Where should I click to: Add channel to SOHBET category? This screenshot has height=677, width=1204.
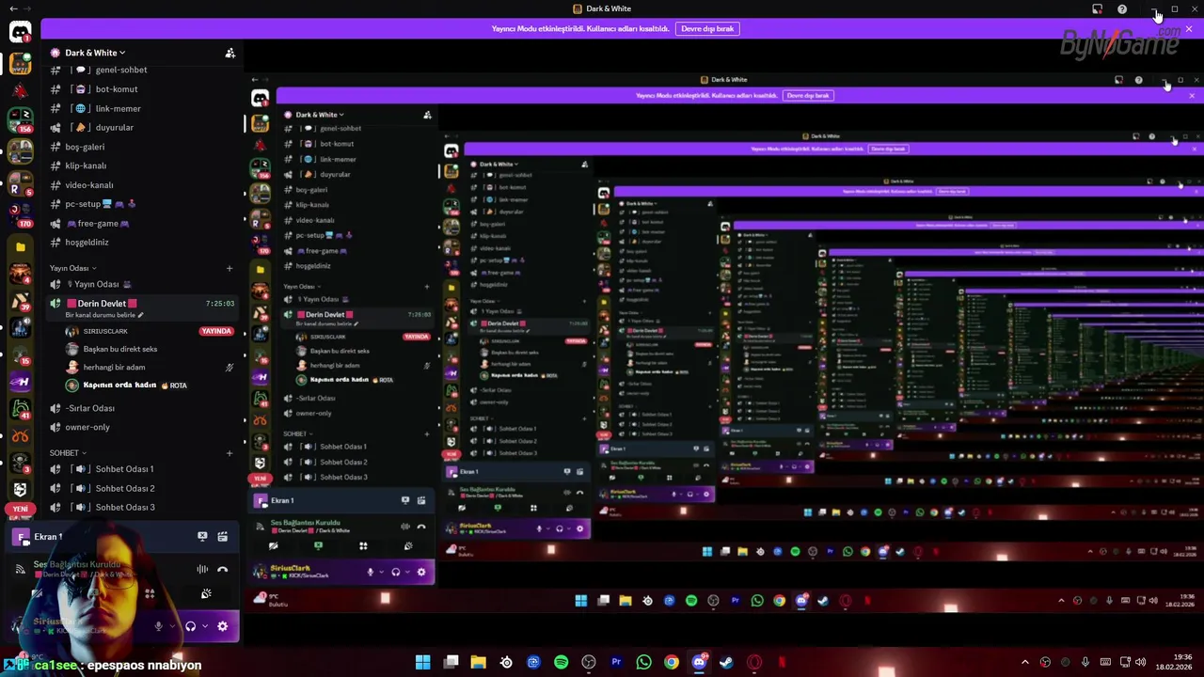pos(229,453)
